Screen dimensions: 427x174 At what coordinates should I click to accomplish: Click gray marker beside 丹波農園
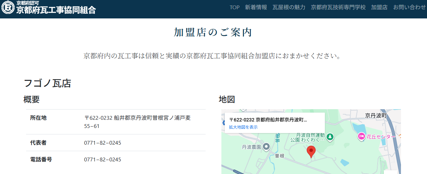tap(266, 147)
